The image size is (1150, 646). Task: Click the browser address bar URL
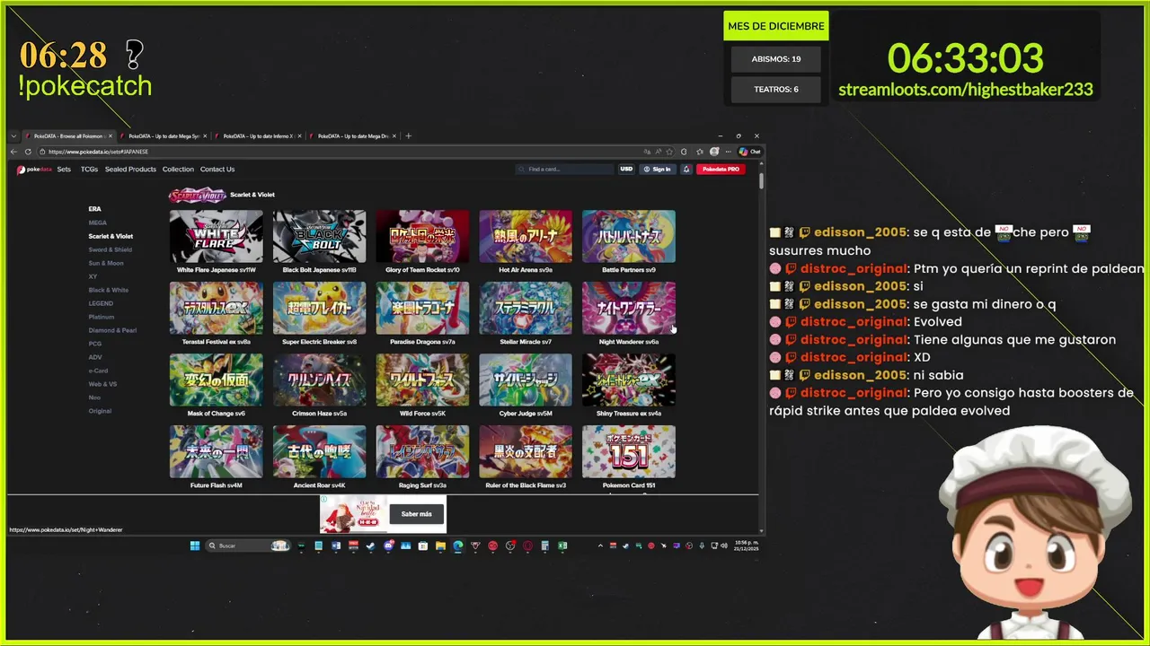point(97,152)
